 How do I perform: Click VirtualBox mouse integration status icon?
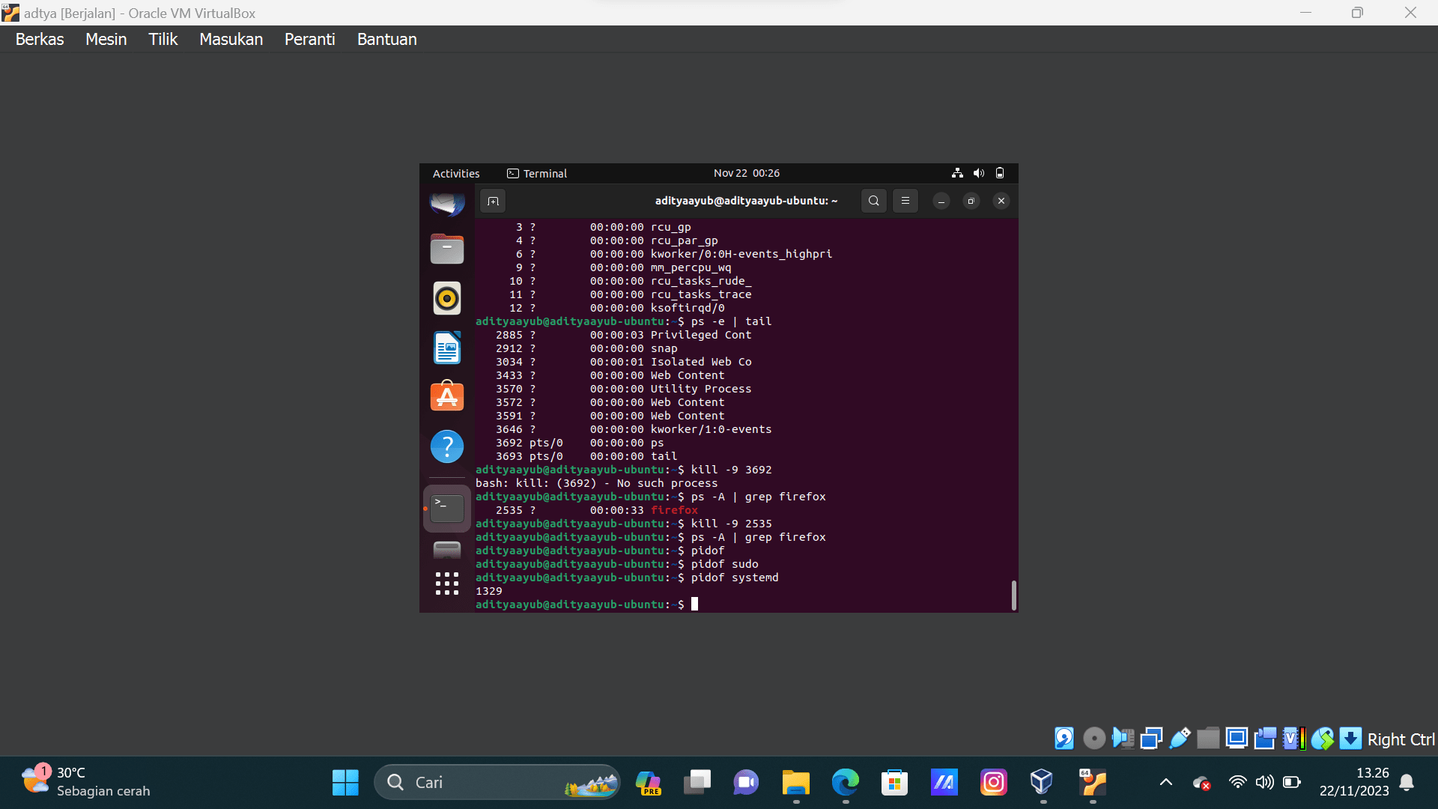[x=1322, y=739]
